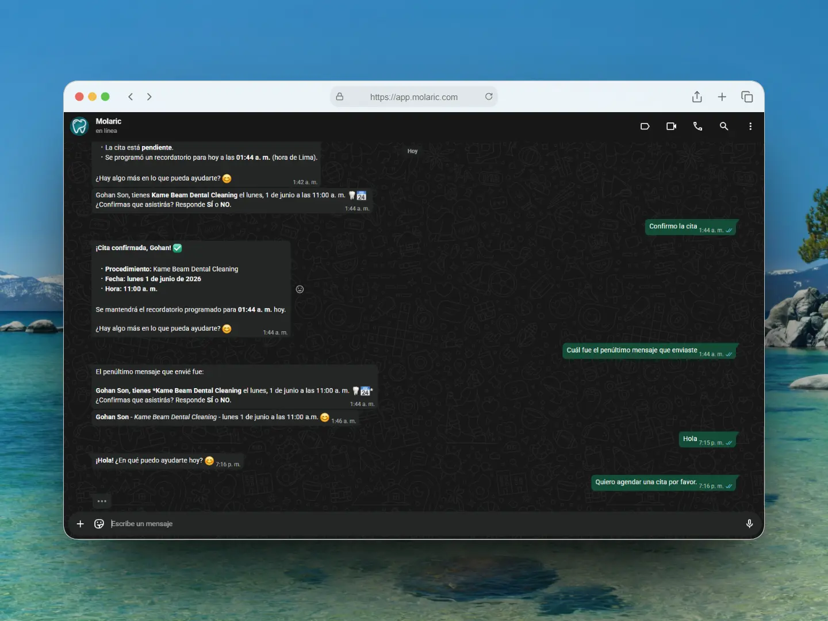Start a video call with Molaric
This screenshot has width=828, height=621.
[x=671, y=126]
